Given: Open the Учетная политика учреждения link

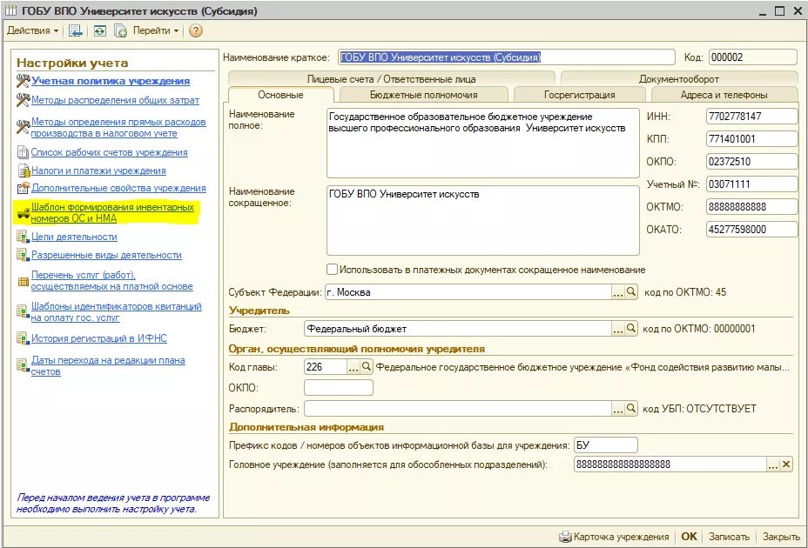Looking at the screenshot, I should click(x=111, y=81).
